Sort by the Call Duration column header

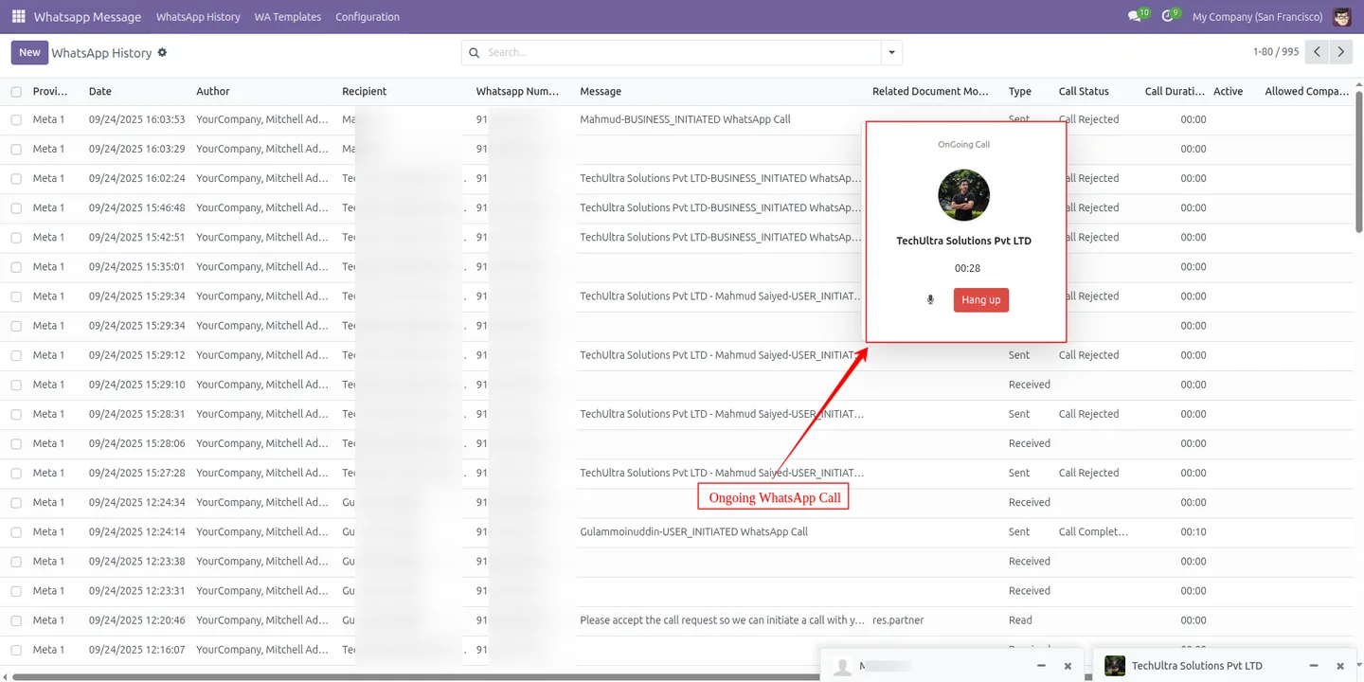[1175, 92]
